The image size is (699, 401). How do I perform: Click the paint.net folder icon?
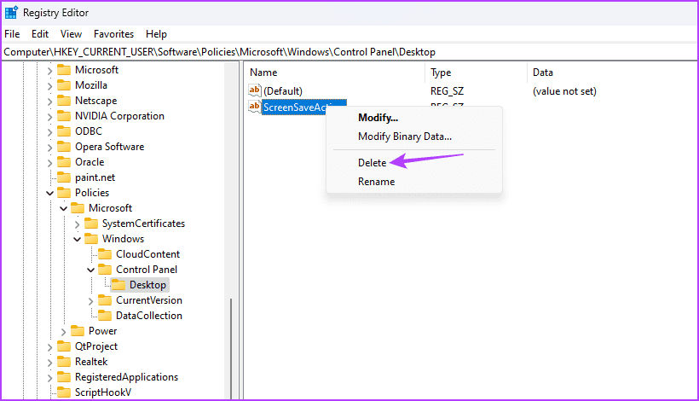[x=64, y=177]
